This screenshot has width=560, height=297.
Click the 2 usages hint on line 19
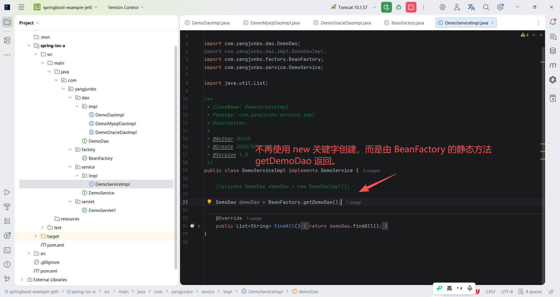click(x=372, y=171)
